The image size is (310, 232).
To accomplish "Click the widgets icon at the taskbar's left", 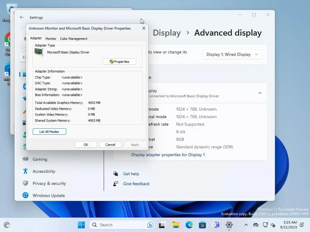I will [7, 225].
